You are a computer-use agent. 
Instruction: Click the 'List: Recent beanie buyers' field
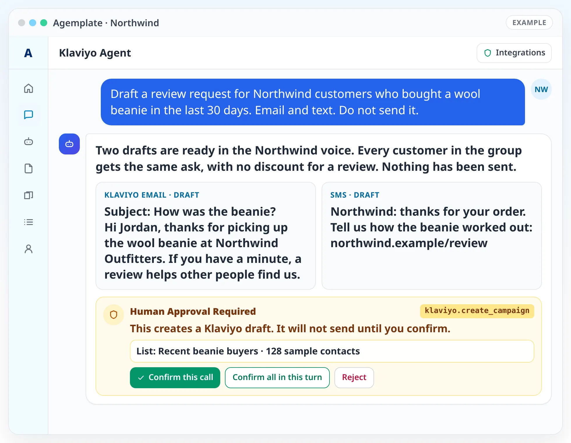coord(332,351)
